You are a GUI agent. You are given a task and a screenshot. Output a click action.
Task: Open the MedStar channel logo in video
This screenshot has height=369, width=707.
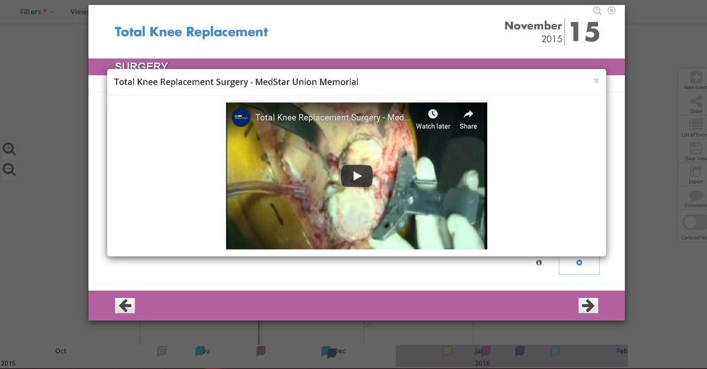coord(241,117)
